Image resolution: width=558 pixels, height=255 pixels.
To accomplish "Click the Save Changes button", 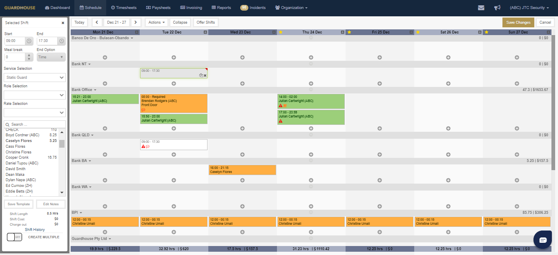I will pyautogui.click(x=518, y=22).
